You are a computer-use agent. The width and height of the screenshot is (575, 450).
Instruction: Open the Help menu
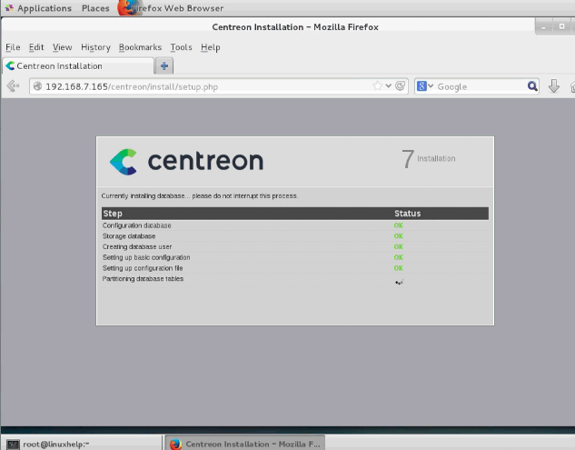click(211, 47)
